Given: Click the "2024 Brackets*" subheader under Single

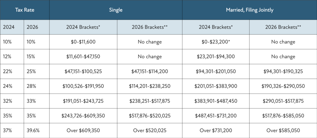Looking at the screenshot, I should [x=83, y=27].
